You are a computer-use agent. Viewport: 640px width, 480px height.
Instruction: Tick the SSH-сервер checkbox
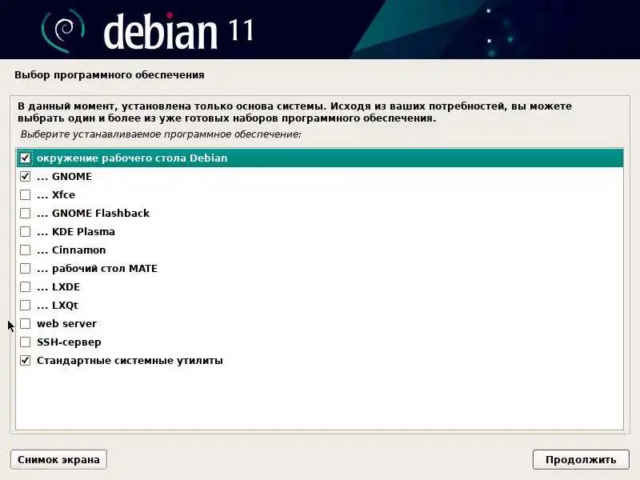click(x=26, y=342)
